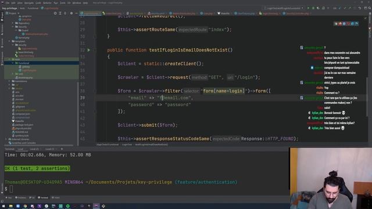372x209 pixels.
Task: Click the key-privilege breadcrumb in the navigation bar
Action: pos(9,8)
